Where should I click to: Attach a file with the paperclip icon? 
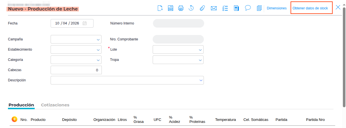pyautogui.click(x=202, y=8)
